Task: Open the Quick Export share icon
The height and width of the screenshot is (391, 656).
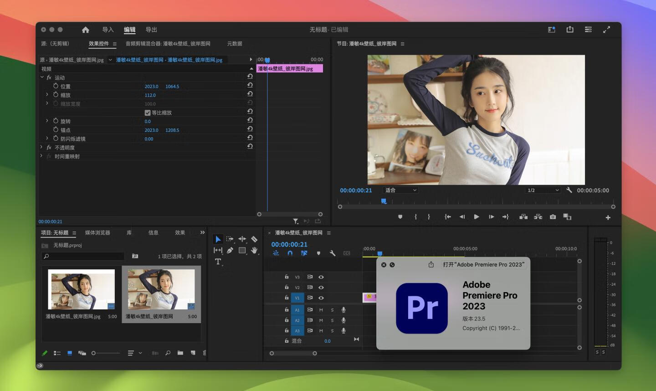Action: pyautogui.click(x=570, y=29)
